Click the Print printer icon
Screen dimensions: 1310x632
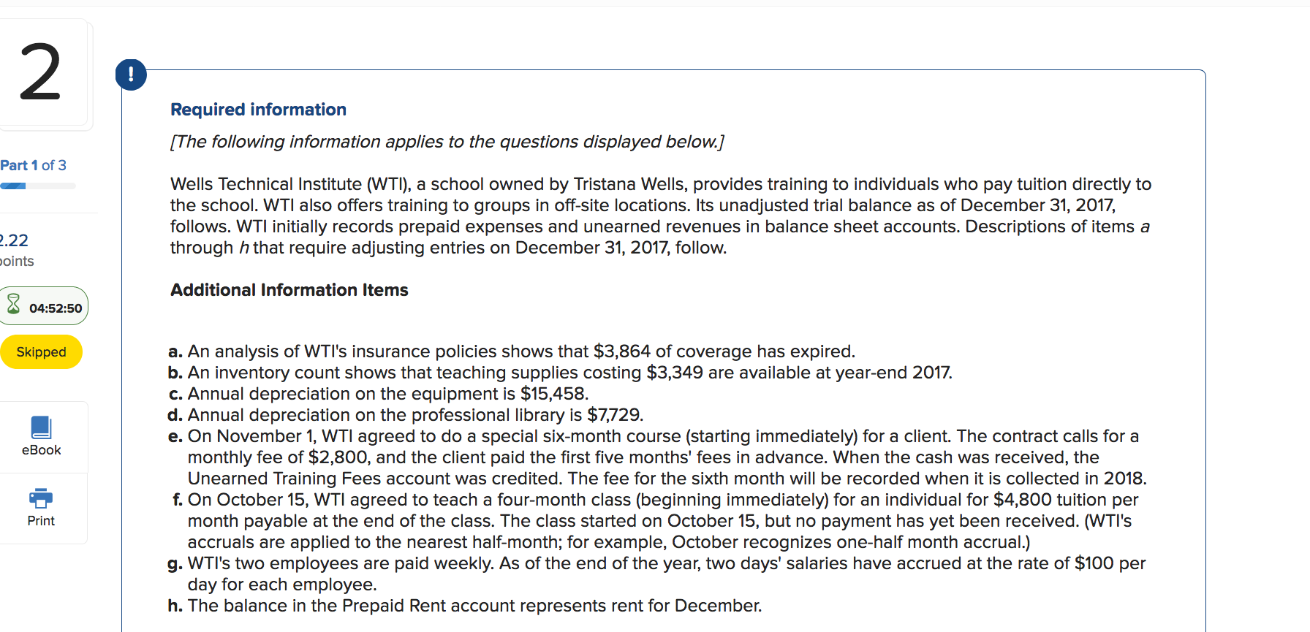[x=41, y=498]
